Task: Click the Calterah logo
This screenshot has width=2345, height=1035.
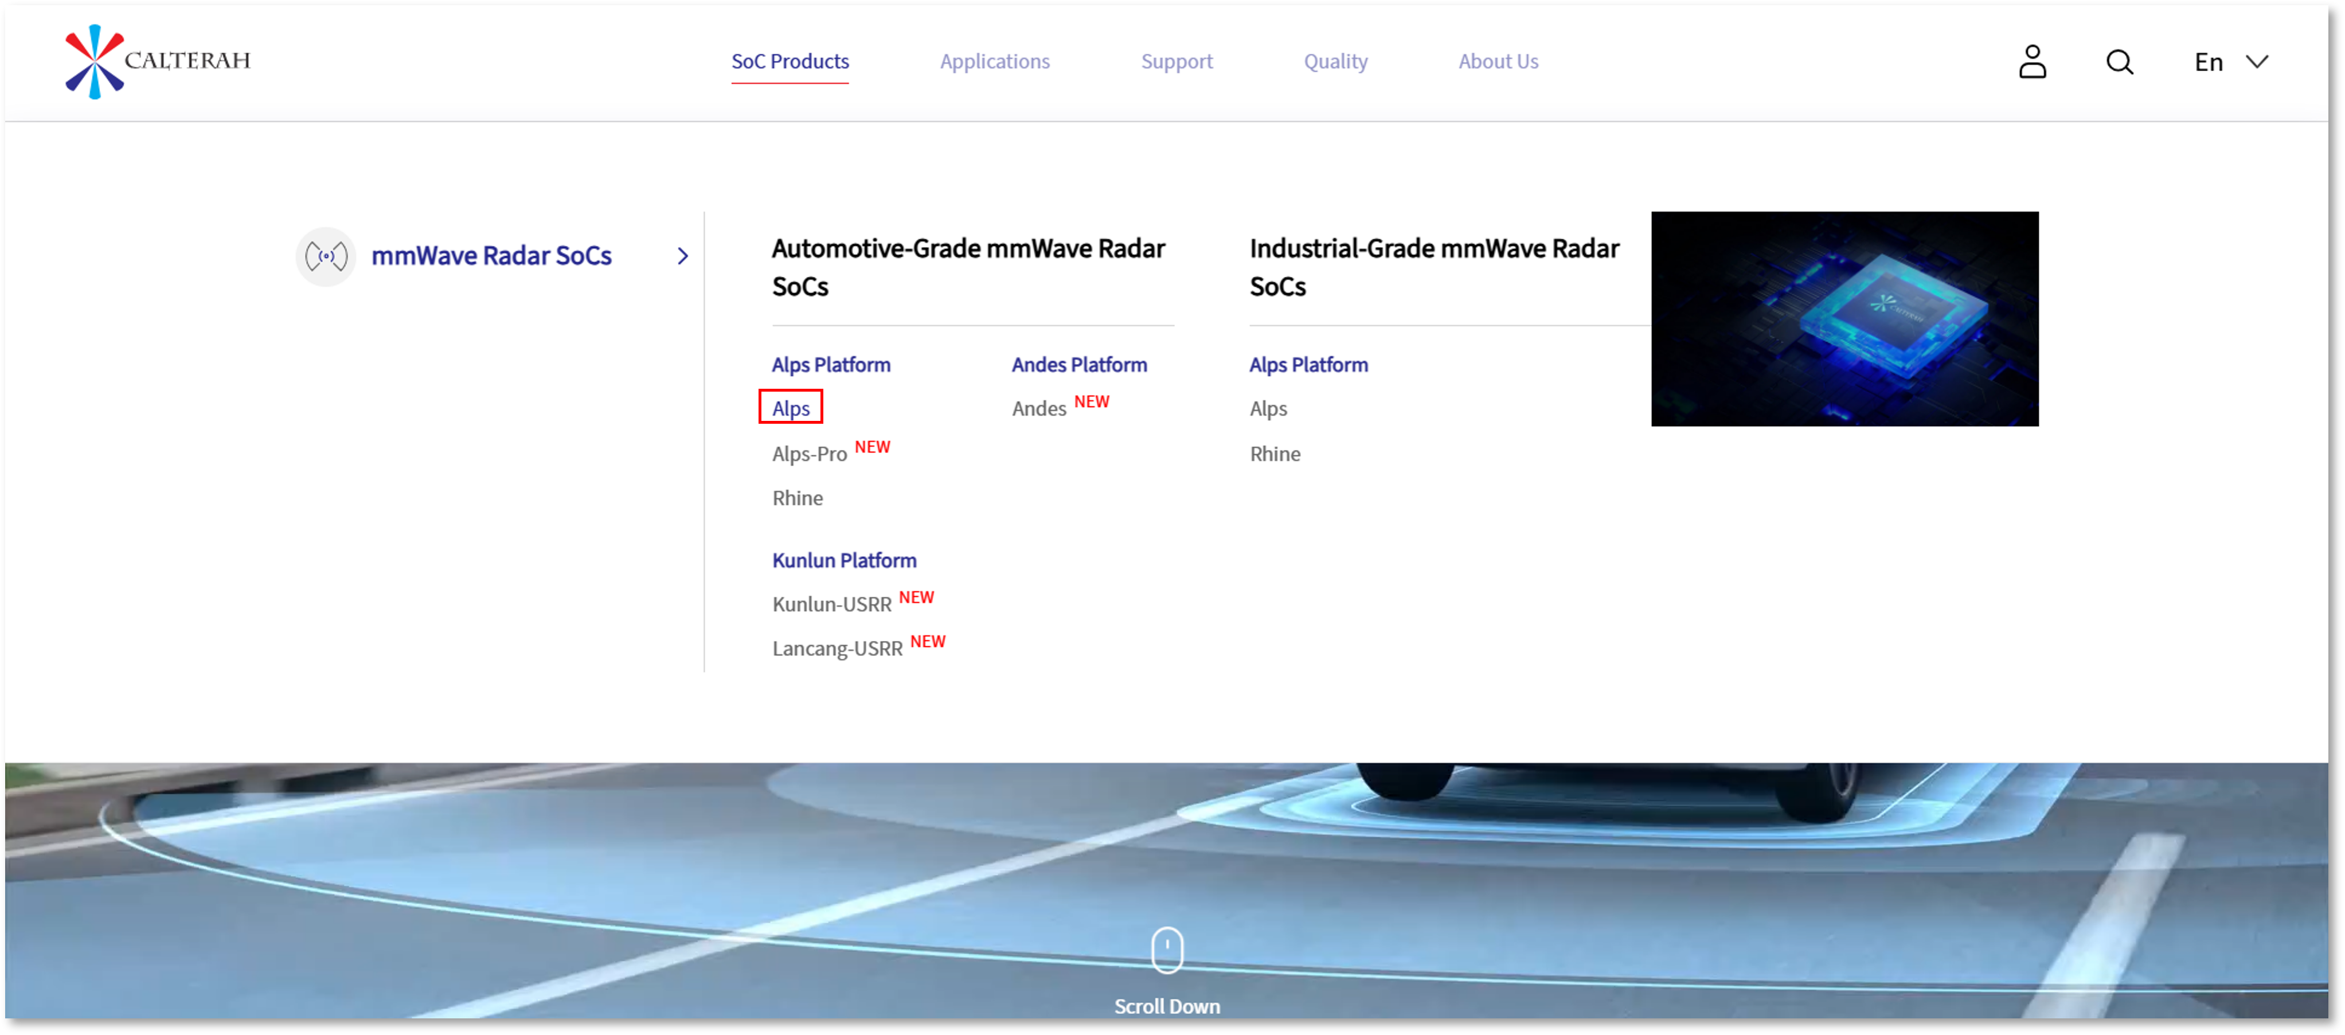Action: coord(158,61)
